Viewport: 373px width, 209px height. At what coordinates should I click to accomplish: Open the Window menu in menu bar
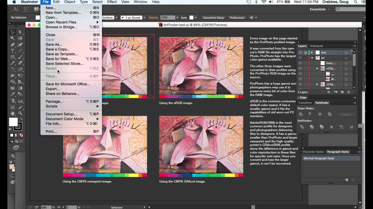point(140,2)
